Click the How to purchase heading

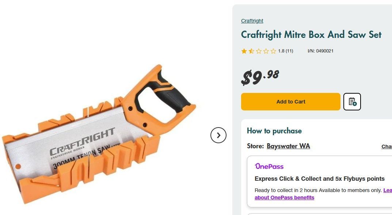(x=274, y=131)
